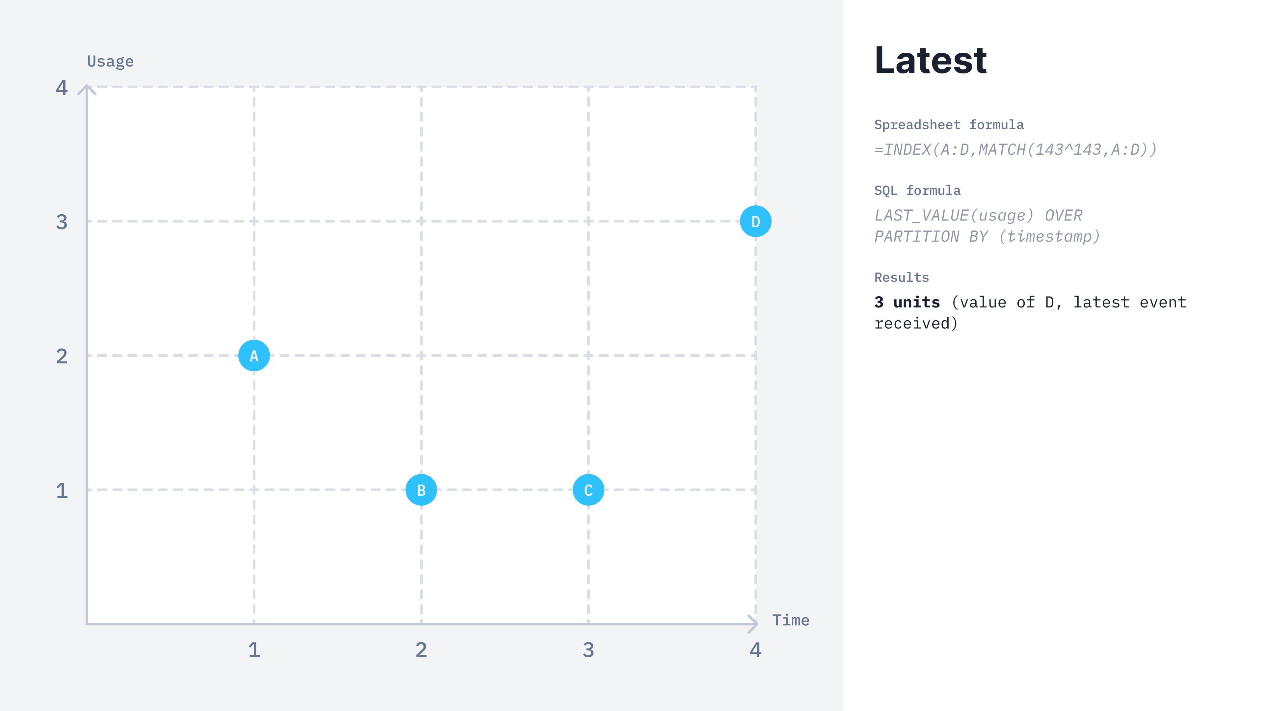Click the Results label
1264x711 pixels.
tap(902, 277)
